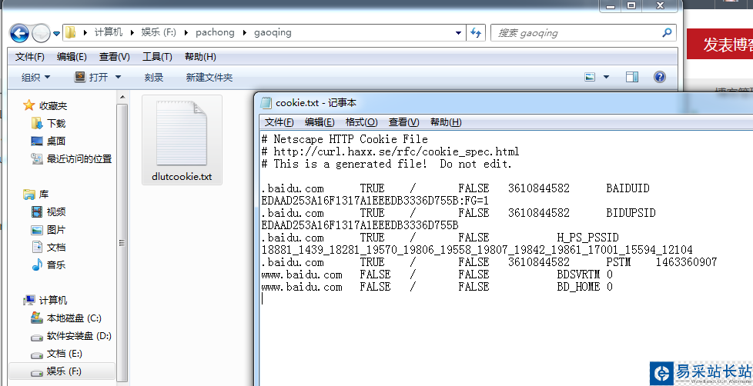This screenshot has width=753, height=386.
Task: Select gaoqing in the address breadcrumb
Action: [273, 32]
